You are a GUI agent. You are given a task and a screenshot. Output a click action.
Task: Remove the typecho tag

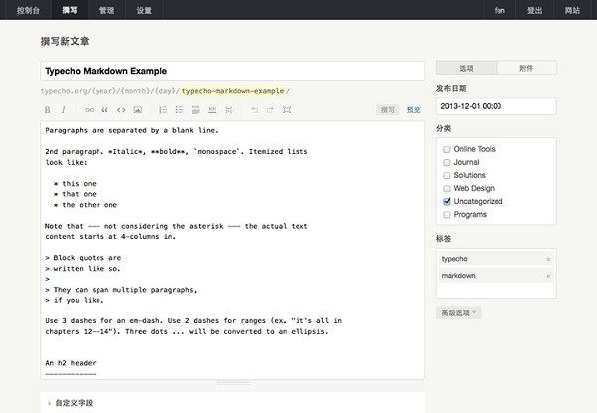click(x=548, y=259)
